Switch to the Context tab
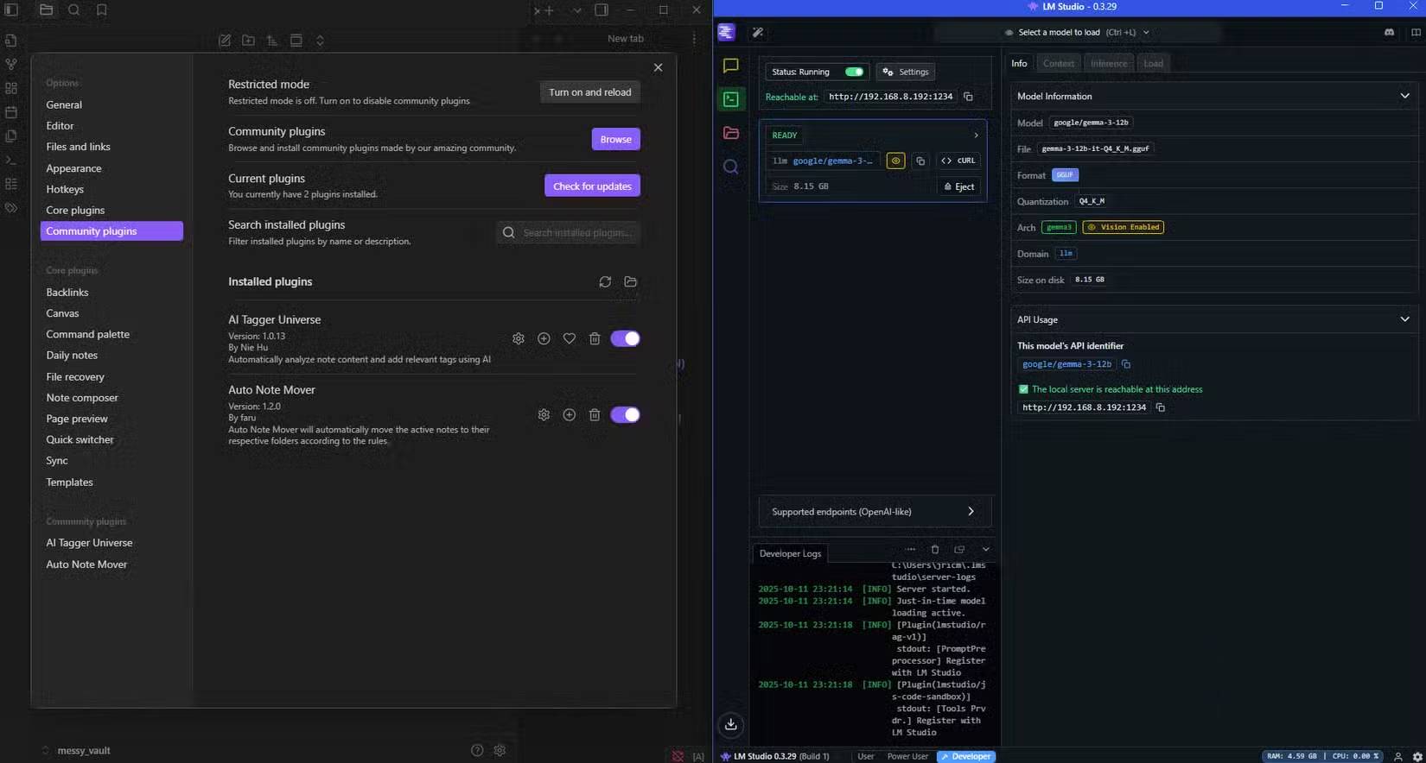This screenshot has width=1426, height=763. (x=1059, y=63)
